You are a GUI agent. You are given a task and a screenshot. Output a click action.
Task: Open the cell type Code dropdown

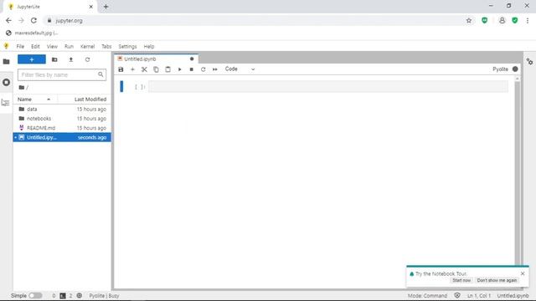pos(240,69)
